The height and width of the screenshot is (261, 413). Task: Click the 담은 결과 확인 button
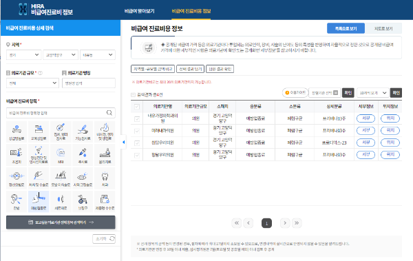pyautogui.click(x=220, y=69)
